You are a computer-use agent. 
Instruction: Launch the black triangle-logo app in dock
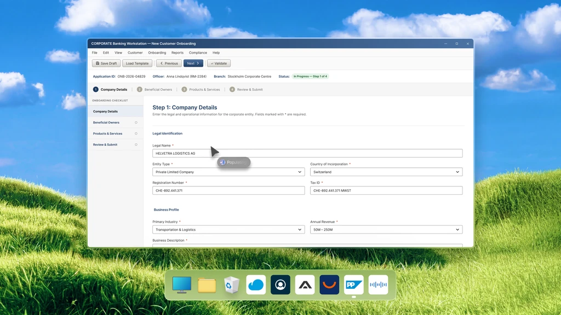tap(305, 284)
